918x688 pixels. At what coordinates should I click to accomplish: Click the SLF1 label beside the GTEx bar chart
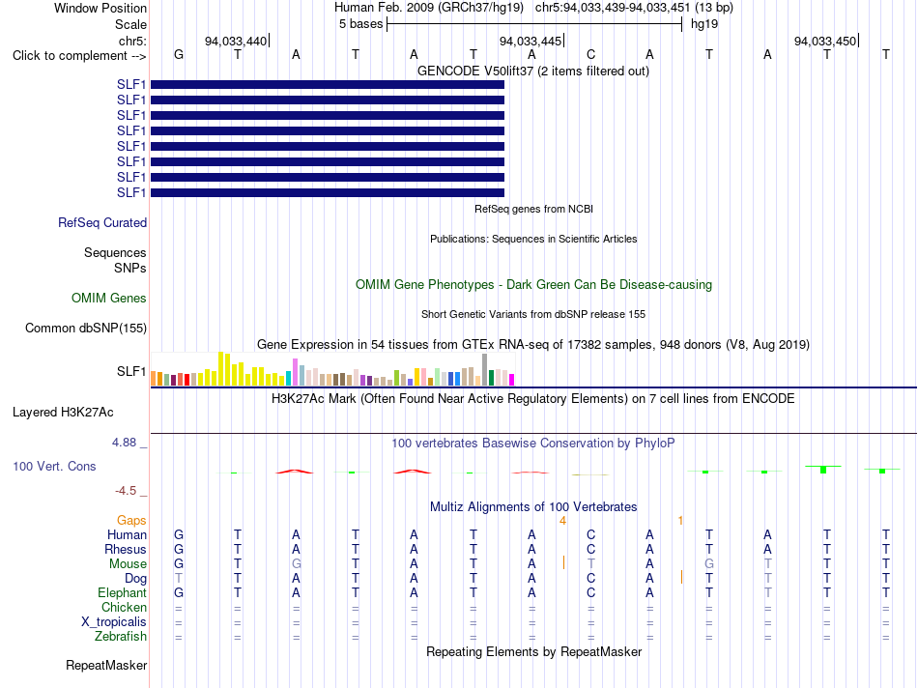(x=131, y=371)
